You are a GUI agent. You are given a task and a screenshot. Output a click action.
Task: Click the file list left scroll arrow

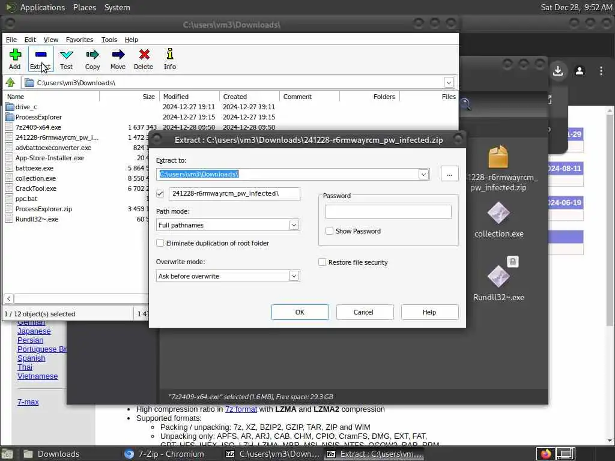pyautogui.click(x=8, y=299)
